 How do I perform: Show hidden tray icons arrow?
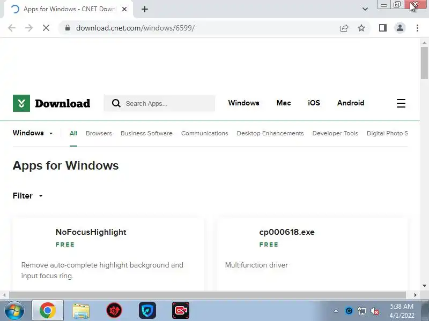click(x=336, y=311)
